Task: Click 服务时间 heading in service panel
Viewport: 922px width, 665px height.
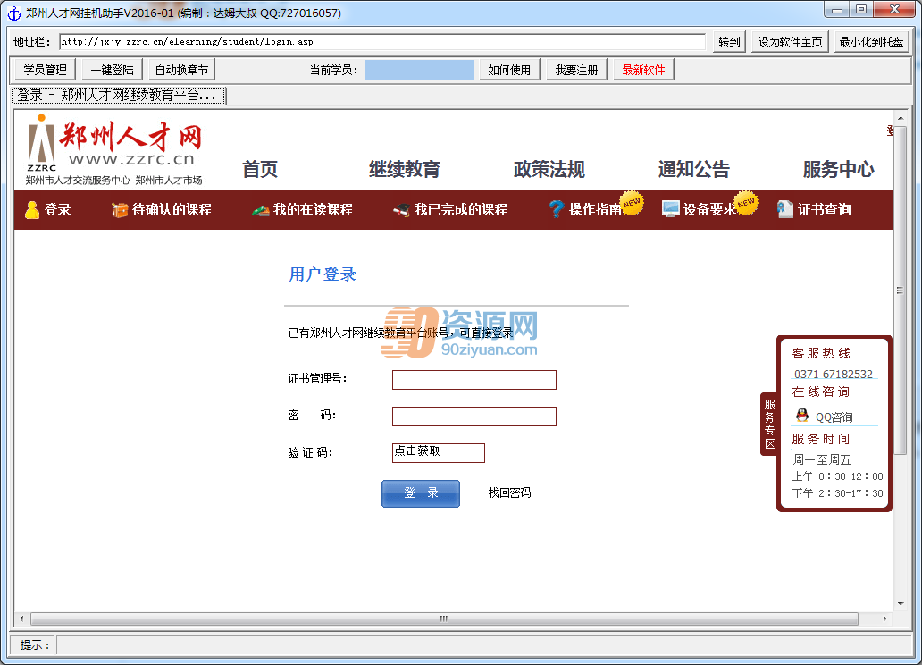Action: click(821, 439)
